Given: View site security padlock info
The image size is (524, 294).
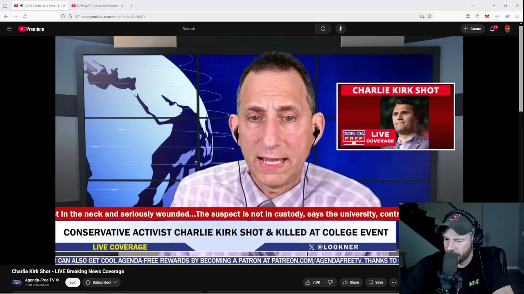Looking at the screenshot, I should [x=70, y=16].
